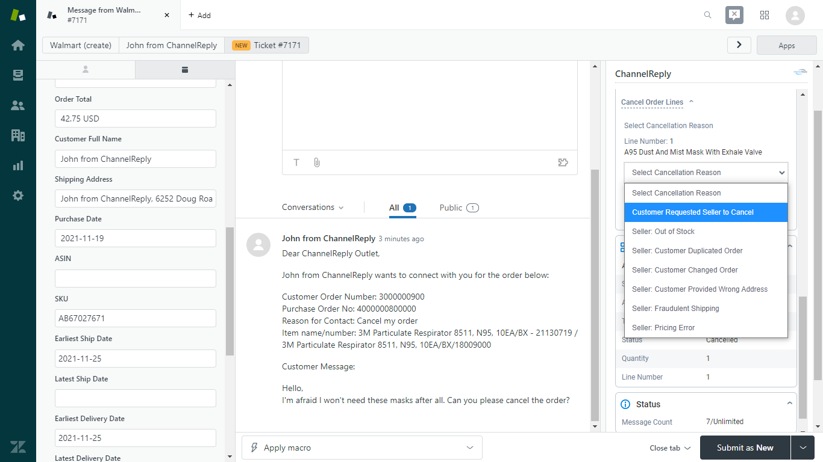Choose the blank Select Cancellation Reason option
The width and height of the screenshot is (823, 462).
pos(706,193)
